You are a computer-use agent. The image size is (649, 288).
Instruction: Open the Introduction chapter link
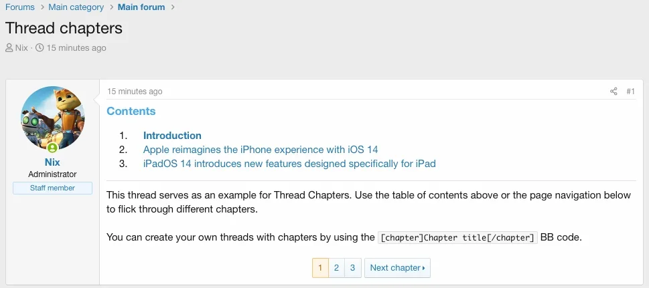172,135
